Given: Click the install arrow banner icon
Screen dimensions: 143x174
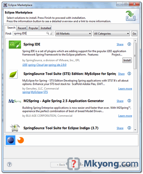Looking at the screenshot, I should (x=131, y=16).
